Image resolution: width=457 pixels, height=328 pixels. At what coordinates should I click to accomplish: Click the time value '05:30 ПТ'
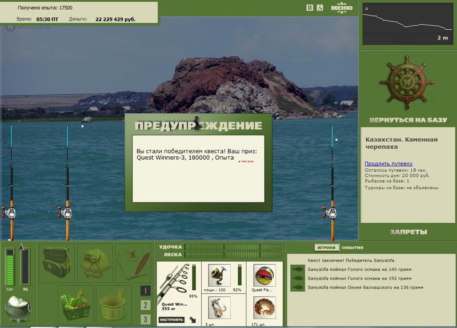[47, 19]
